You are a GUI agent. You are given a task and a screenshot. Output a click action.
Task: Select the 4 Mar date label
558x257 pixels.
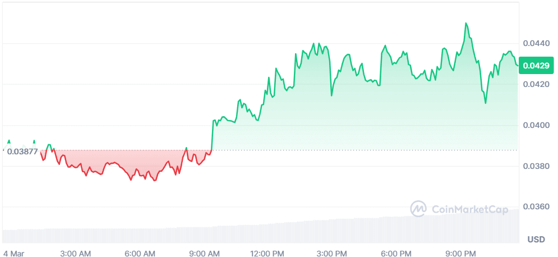(13, 253)
